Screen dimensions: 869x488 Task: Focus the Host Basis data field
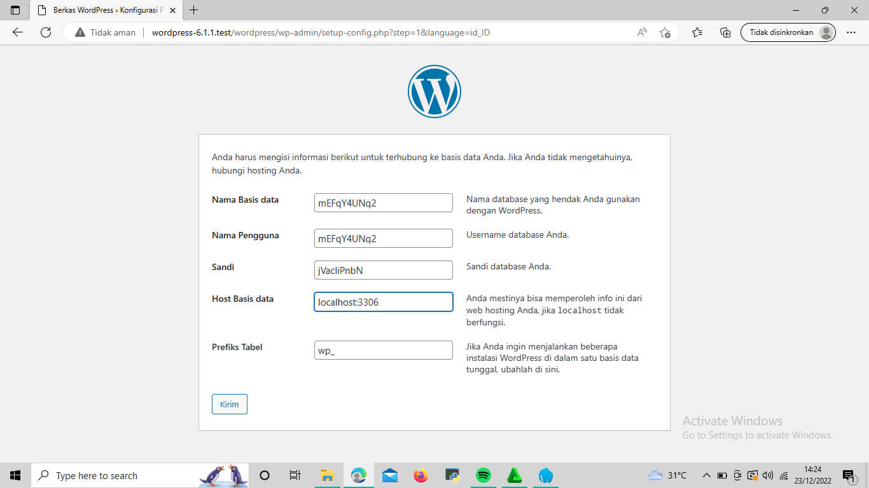click(x=384, y=302)
